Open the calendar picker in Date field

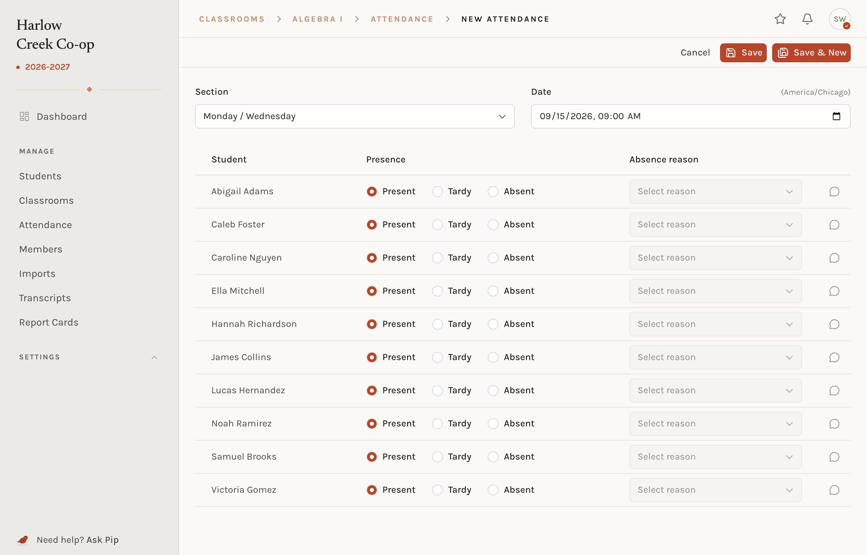(836, 116)
